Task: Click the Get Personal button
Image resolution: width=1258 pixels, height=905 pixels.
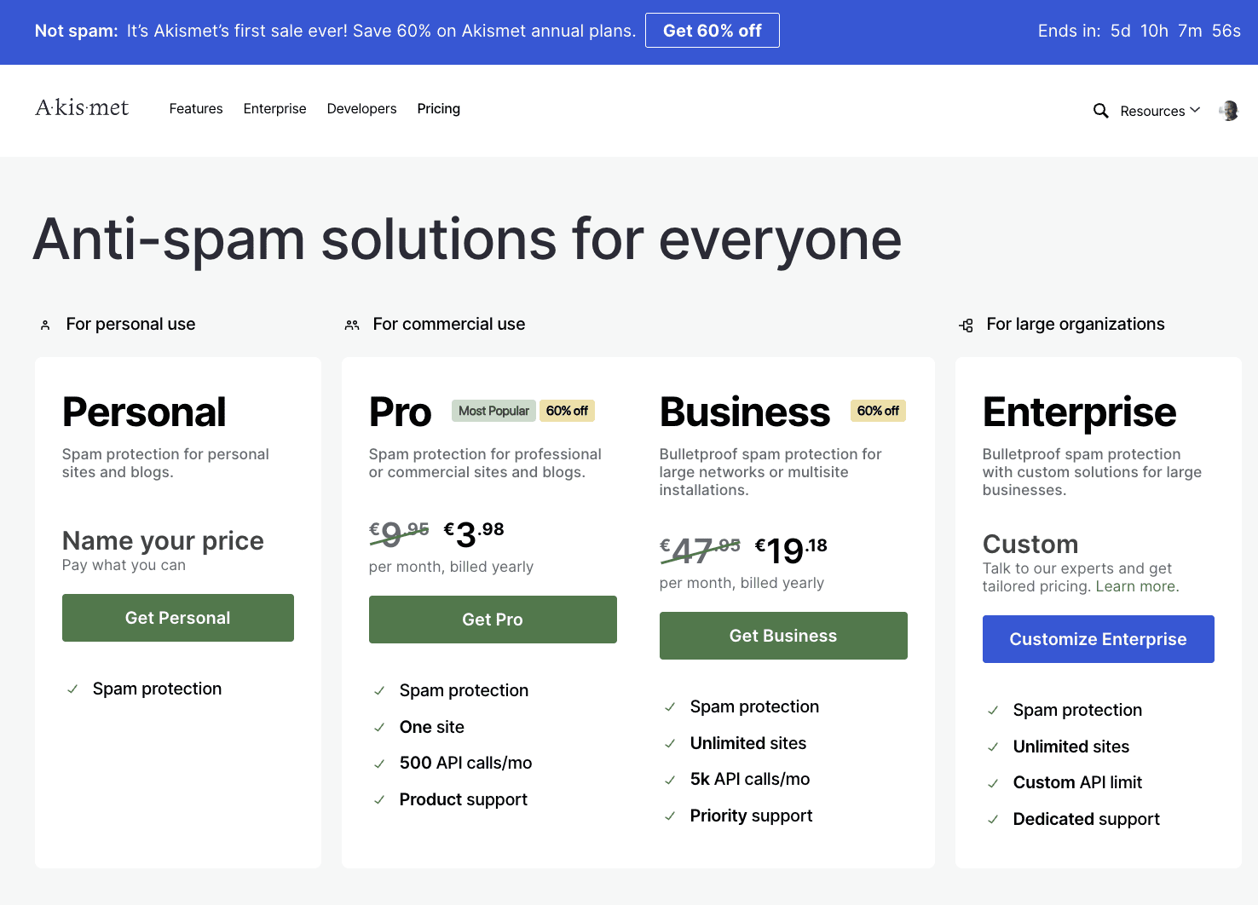Action: coord(178,618)
